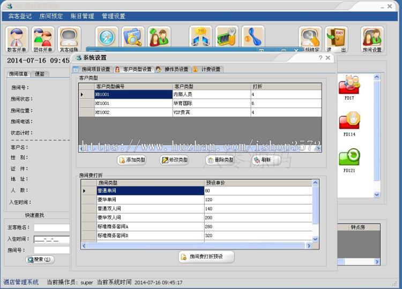Open the 房间设置 toolbar icon
The width and height of the screenshot is (402, 289).
(373, 40)
